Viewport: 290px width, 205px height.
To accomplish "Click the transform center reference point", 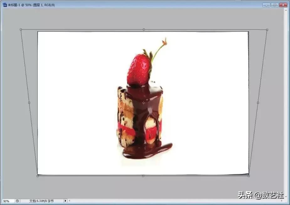I will [x=144, y=103].
